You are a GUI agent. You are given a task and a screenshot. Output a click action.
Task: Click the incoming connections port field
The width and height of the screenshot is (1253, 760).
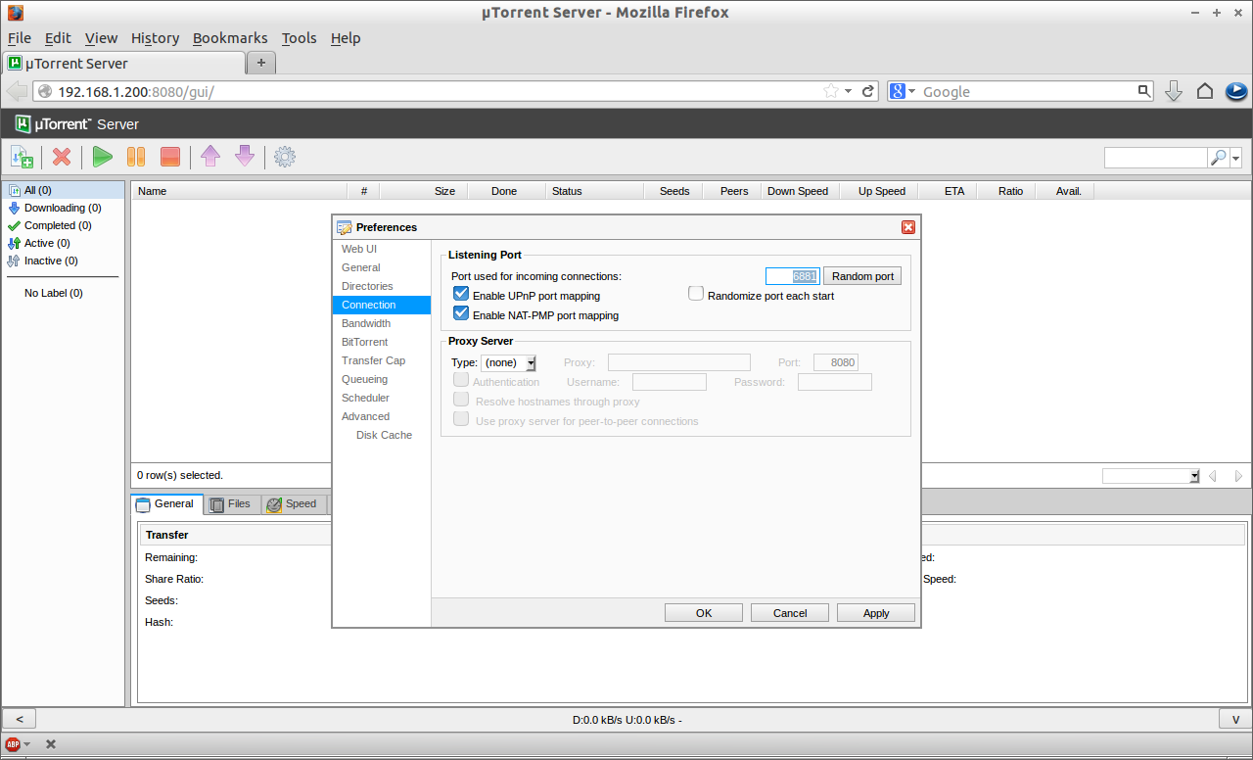click(793, 276)
